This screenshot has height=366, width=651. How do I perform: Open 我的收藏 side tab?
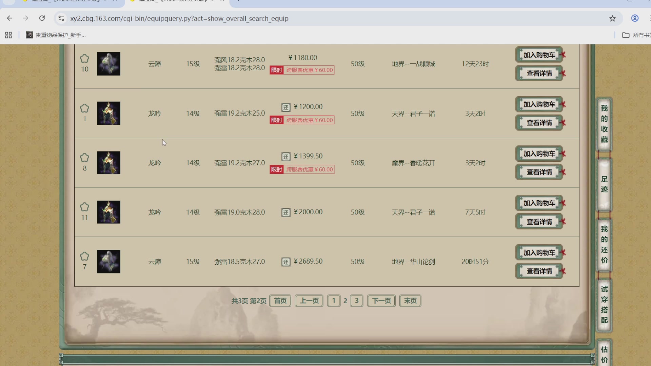point(604,124)
